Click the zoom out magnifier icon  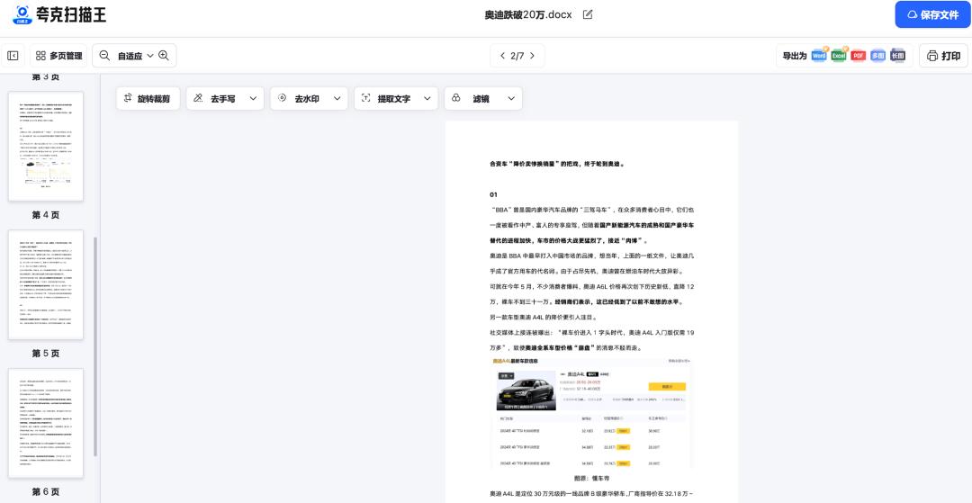[105, 56]
